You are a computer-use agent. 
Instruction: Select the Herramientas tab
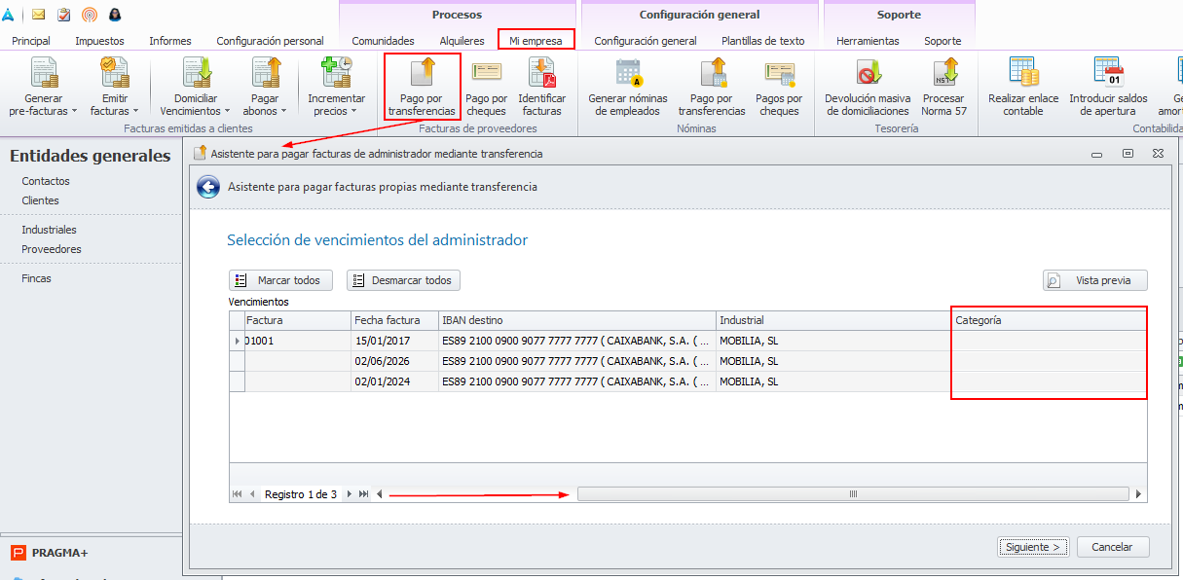click(x=868, y=41)
